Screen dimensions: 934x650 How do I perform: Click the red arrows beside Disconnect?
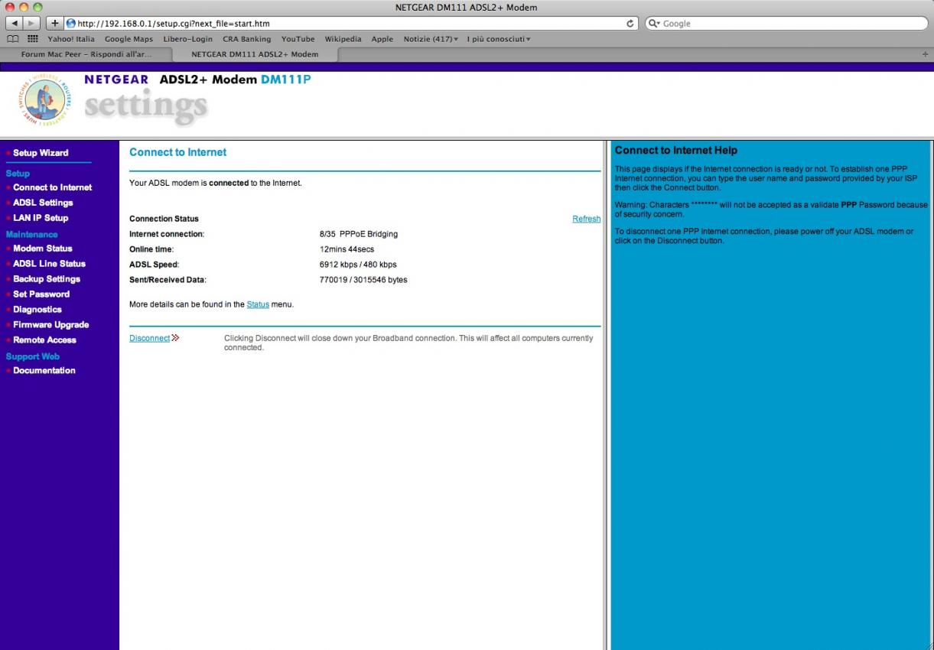pyautogui.click(x=175, y=338)
